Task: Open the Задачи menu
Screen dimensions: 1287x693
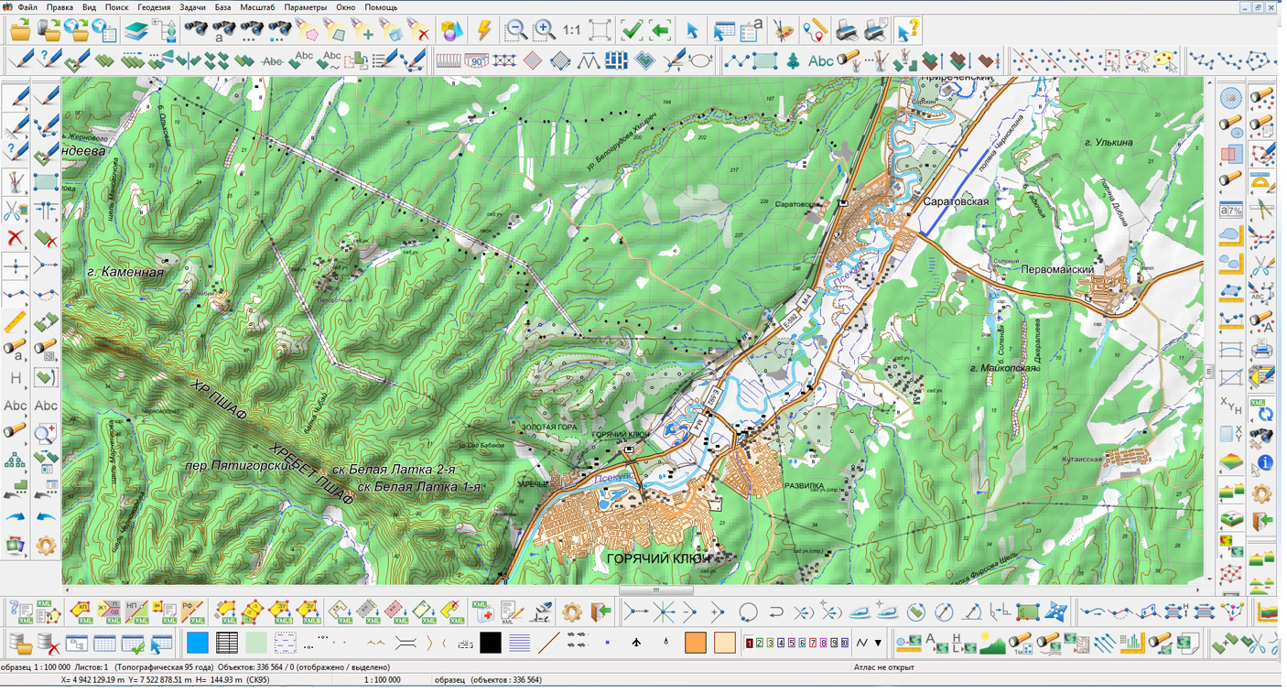Action: pyautogui.click(x=192, y=7)
